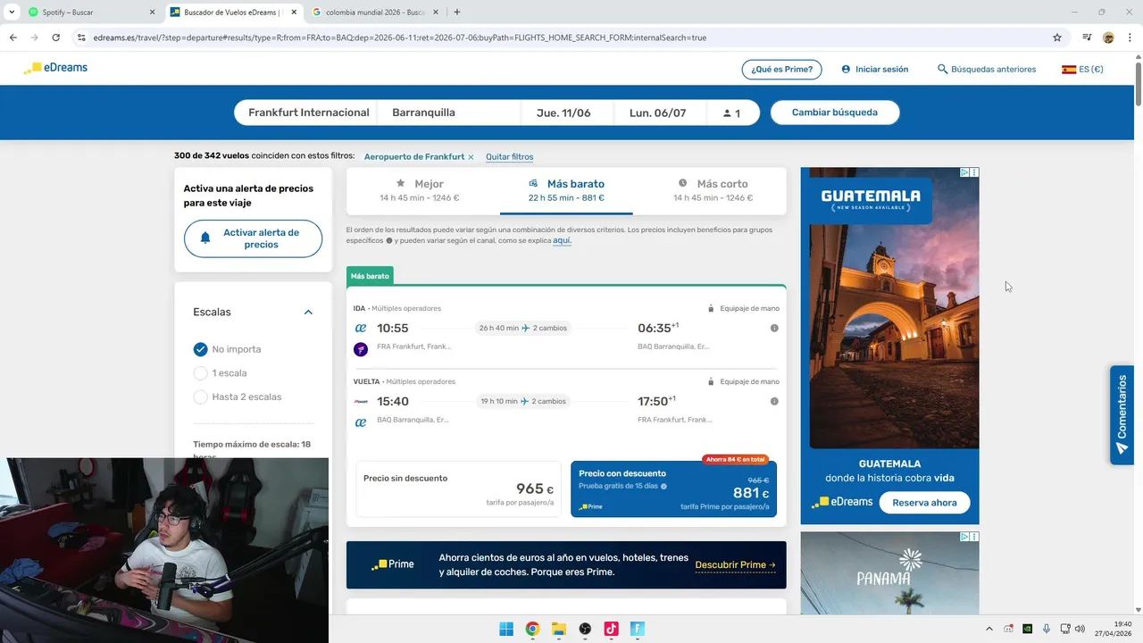
Task: Click Quitar filtros link
Action: pos(509,156)
